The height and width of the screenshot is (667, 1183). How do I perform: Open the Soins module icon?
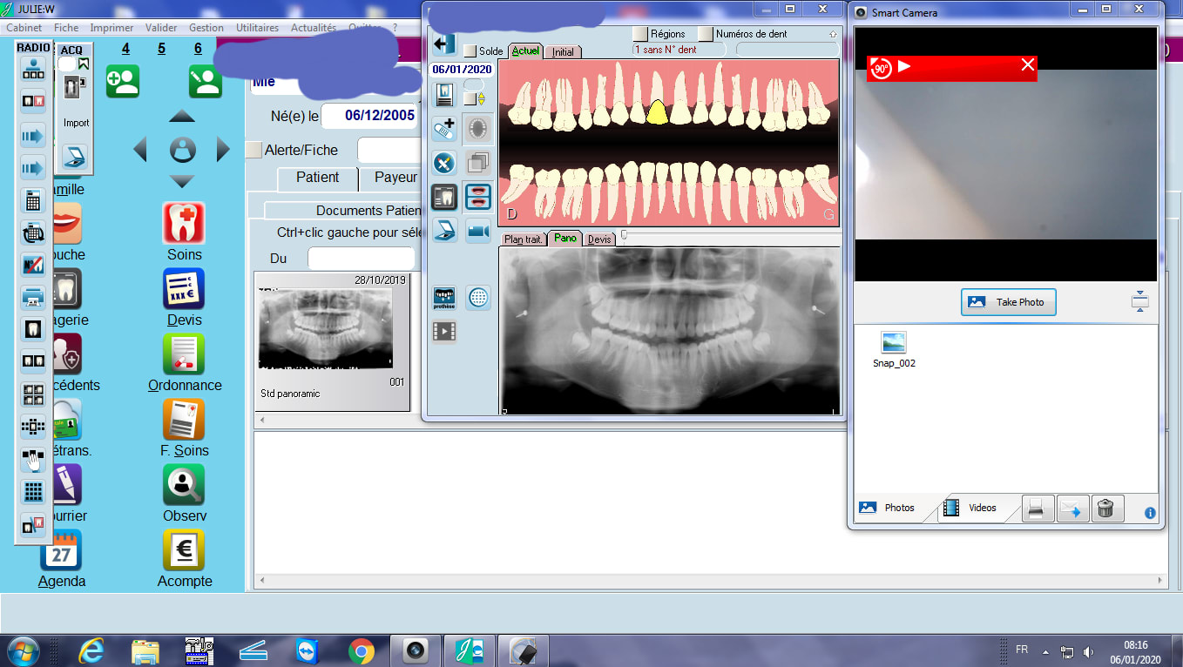(x=184, y=224)
